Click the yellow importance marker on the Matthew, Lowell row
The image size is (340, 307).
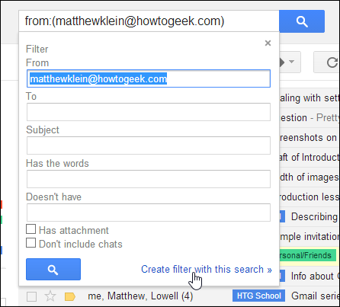tap(70, 296)
